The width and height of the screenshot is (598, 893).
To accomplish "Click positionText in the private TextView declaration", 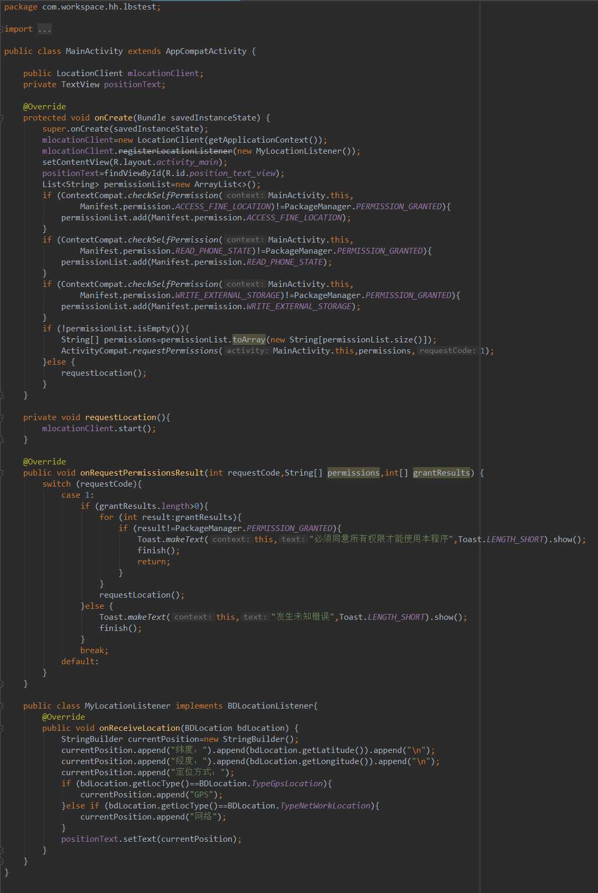I will 132,85.
